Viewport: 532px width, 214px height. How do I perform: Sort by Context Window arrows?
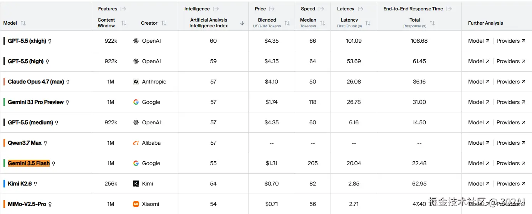click(x=124, y=23)
